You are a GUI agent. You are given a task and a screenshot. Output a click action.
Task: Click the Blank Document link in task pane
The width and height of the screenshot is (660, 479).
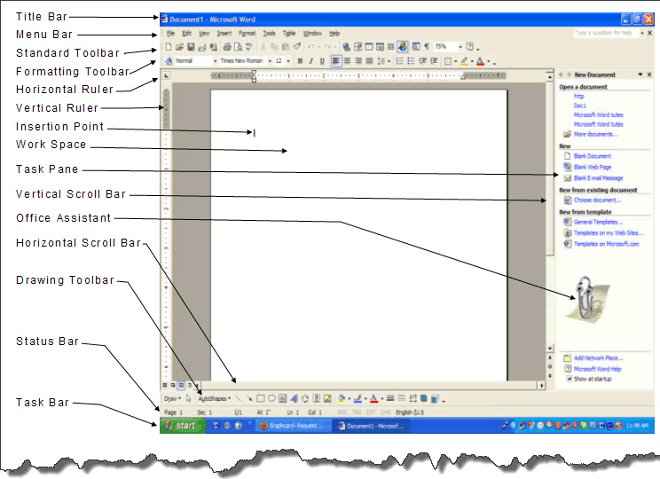pyautogui.click(x=593, y=156)
